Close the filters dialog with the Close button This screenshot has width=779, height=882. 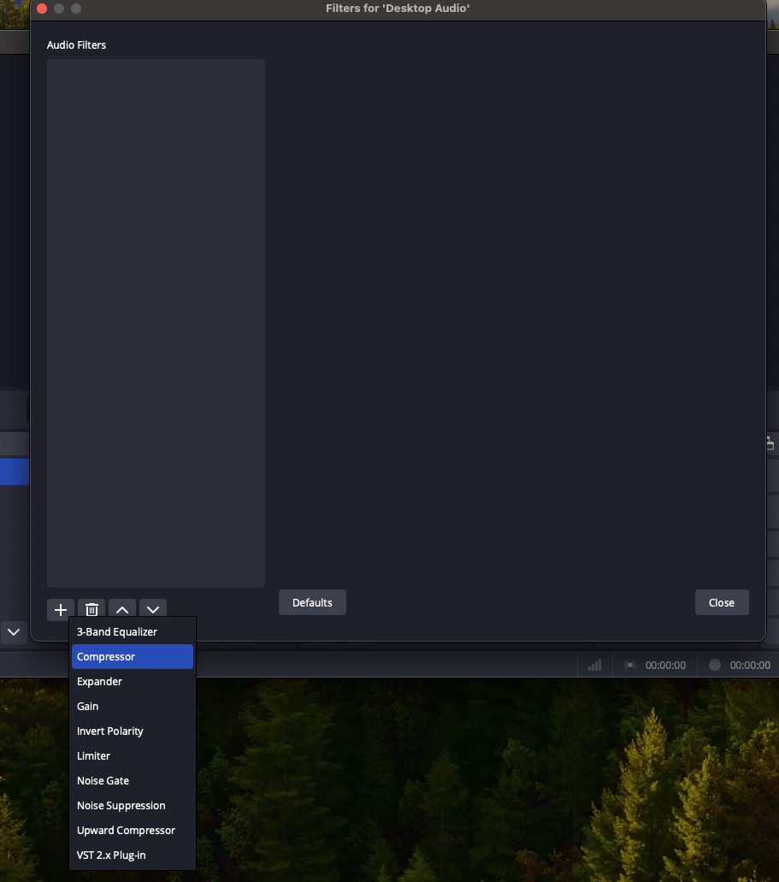[721, 602]
